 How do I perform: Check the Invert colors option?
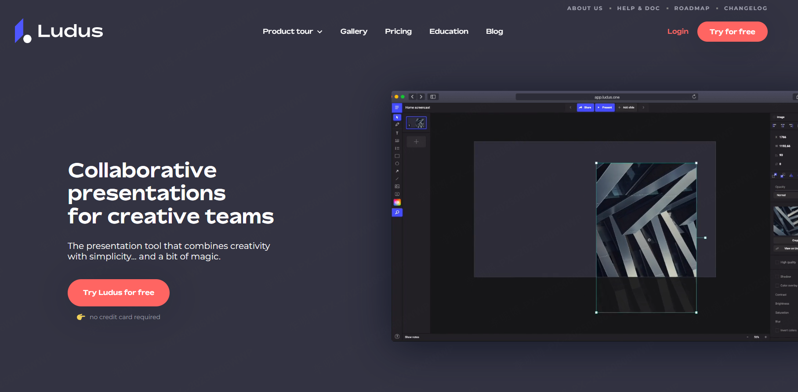click(777, 330)
